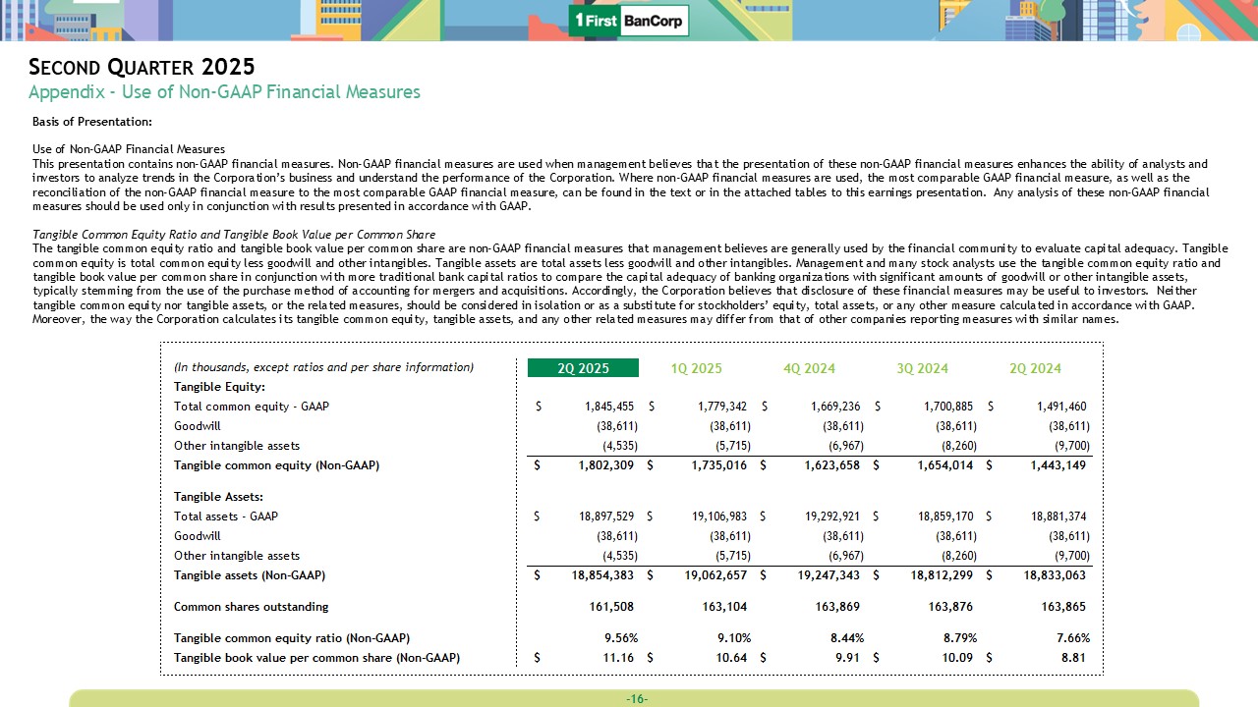
Task: Click the 9.56% tangible common equity ratio
Action: point(621,638)
